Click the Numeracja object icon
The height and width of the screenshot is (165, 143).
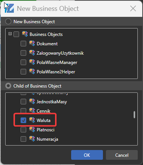[32, 139]
